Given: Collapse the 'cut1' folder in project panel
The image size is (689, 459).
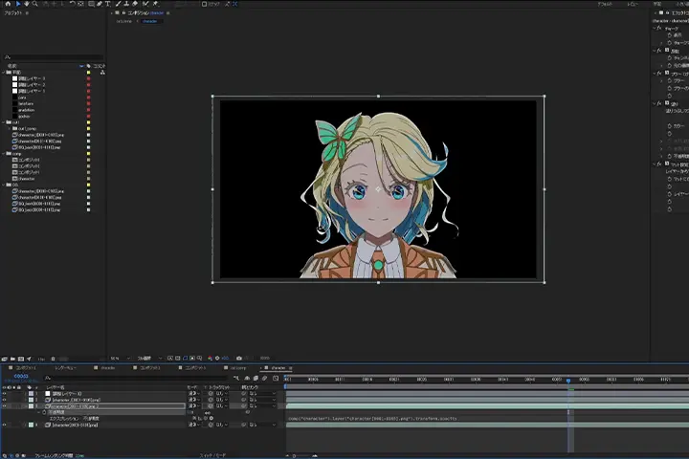Looking at the screenshot, I should click(x=4, y=122).
